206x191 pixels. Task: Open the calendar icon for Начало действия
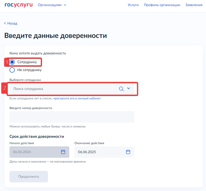pos(63,152)
